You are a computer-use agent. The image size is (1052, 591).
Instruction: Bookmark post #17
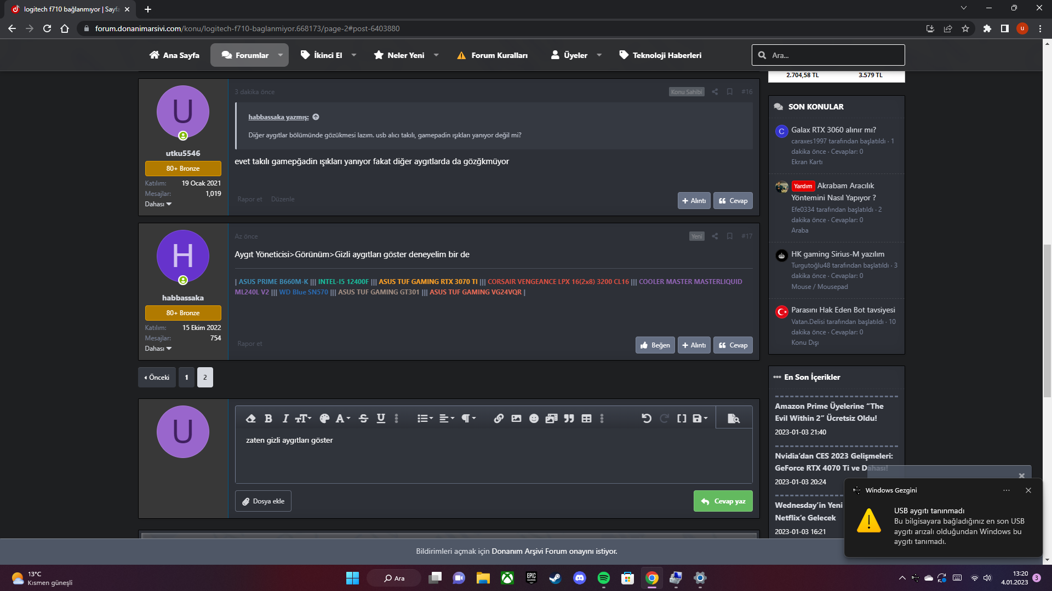click(730, 236)
